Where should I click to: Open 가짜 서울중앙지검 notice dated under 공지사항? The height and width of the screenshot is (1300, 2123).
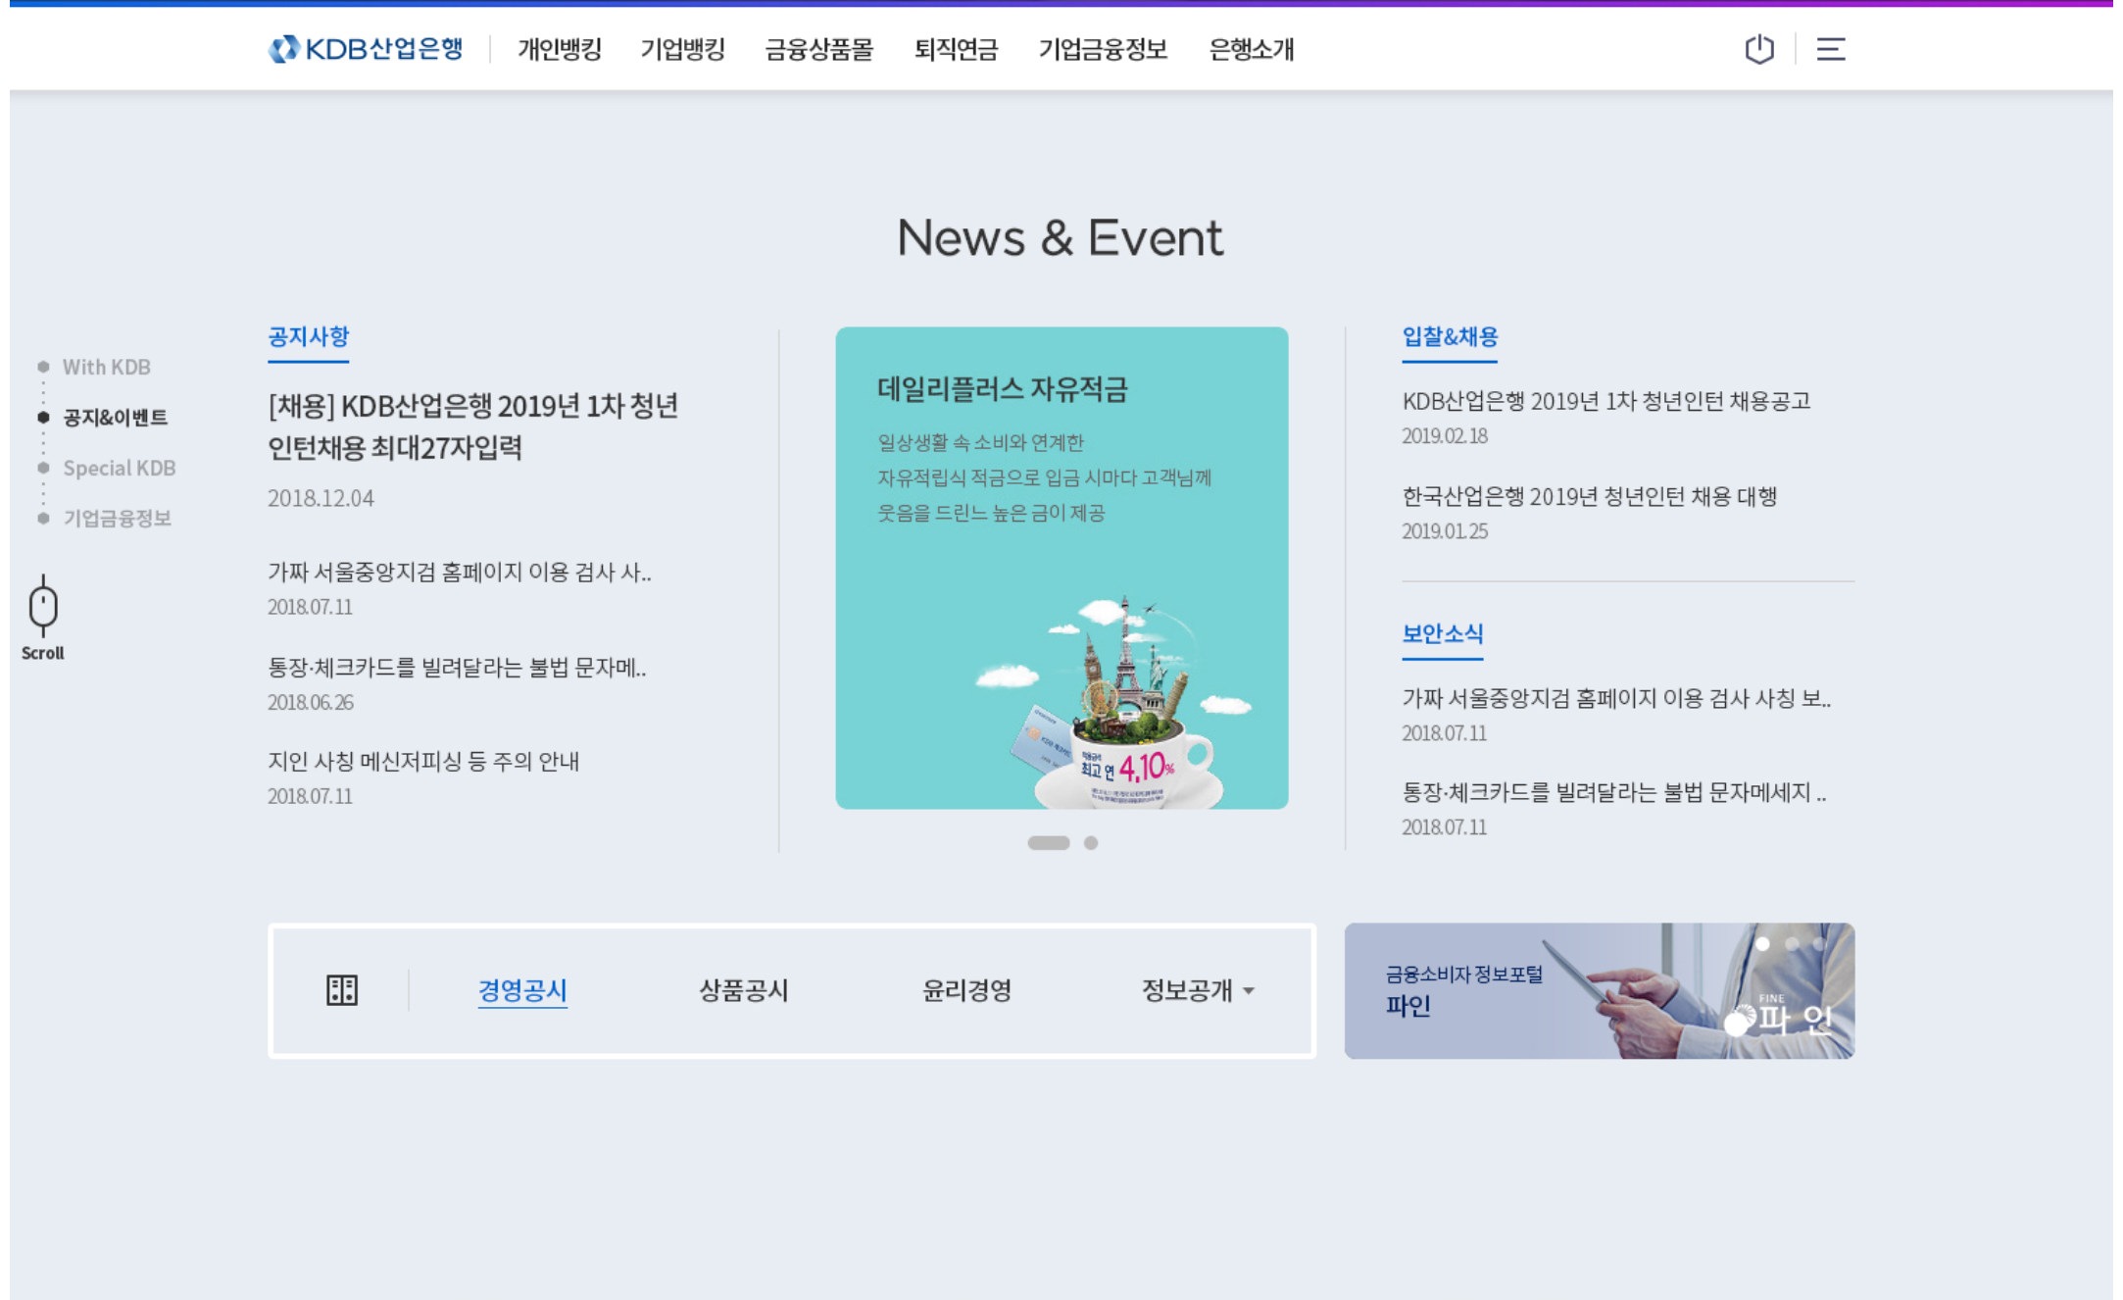point(460,572)
